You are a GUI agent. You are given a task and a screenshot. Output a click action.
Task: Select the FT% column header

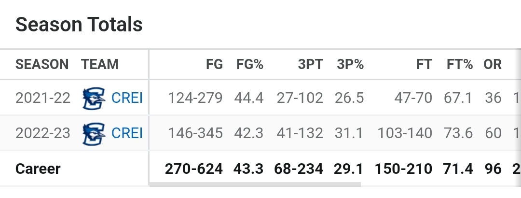click(460, 64)
